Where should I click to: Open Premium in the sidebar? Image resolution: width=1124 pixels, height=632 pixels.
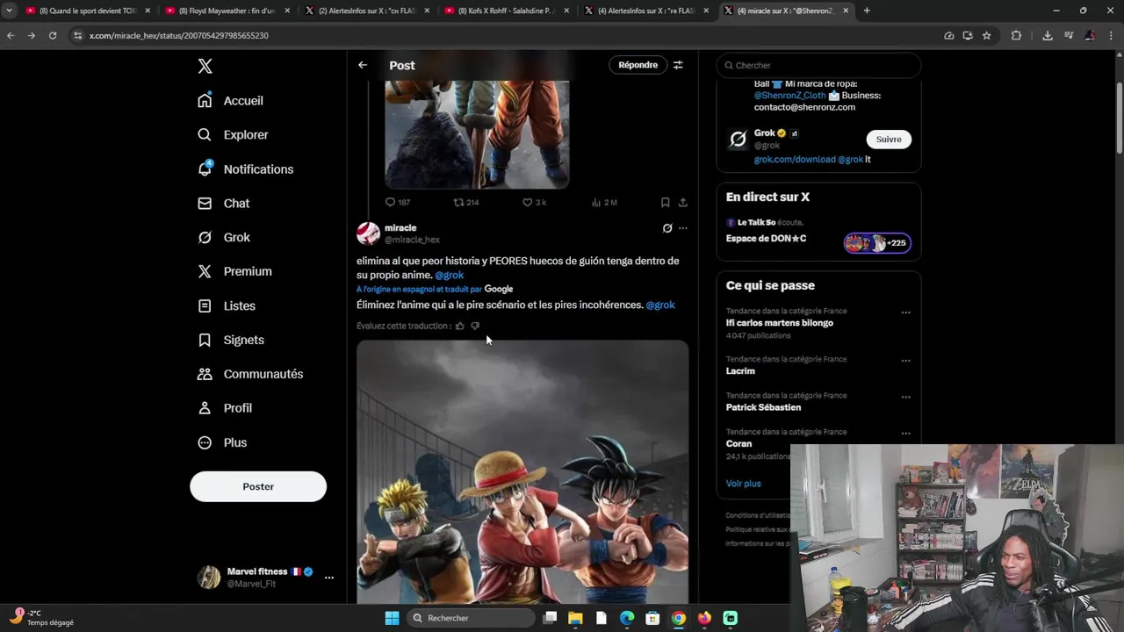[235, 272]
